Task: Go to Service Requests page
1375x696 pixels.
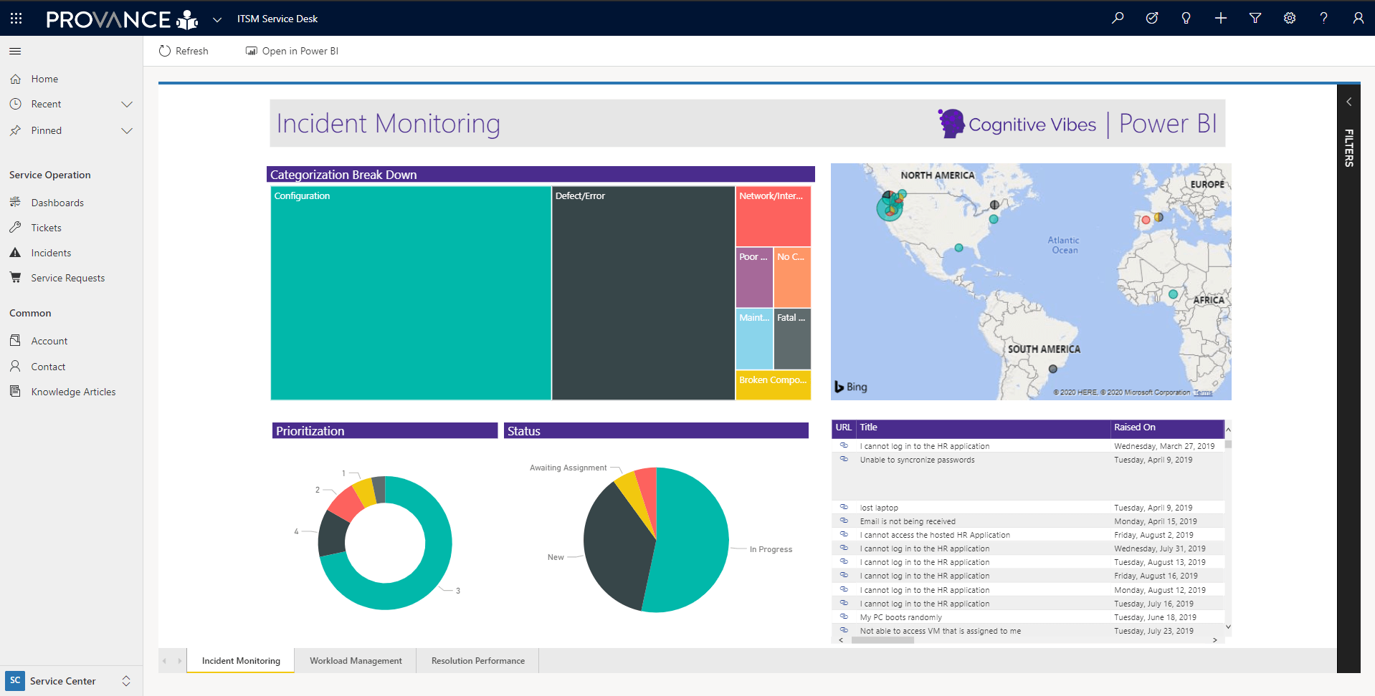Action: point(68,278)
